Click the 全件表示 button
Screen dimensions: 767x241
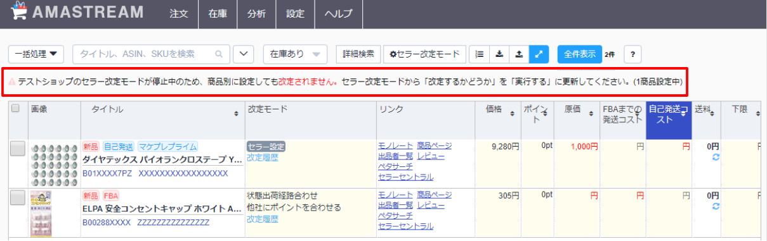(580, 54)
